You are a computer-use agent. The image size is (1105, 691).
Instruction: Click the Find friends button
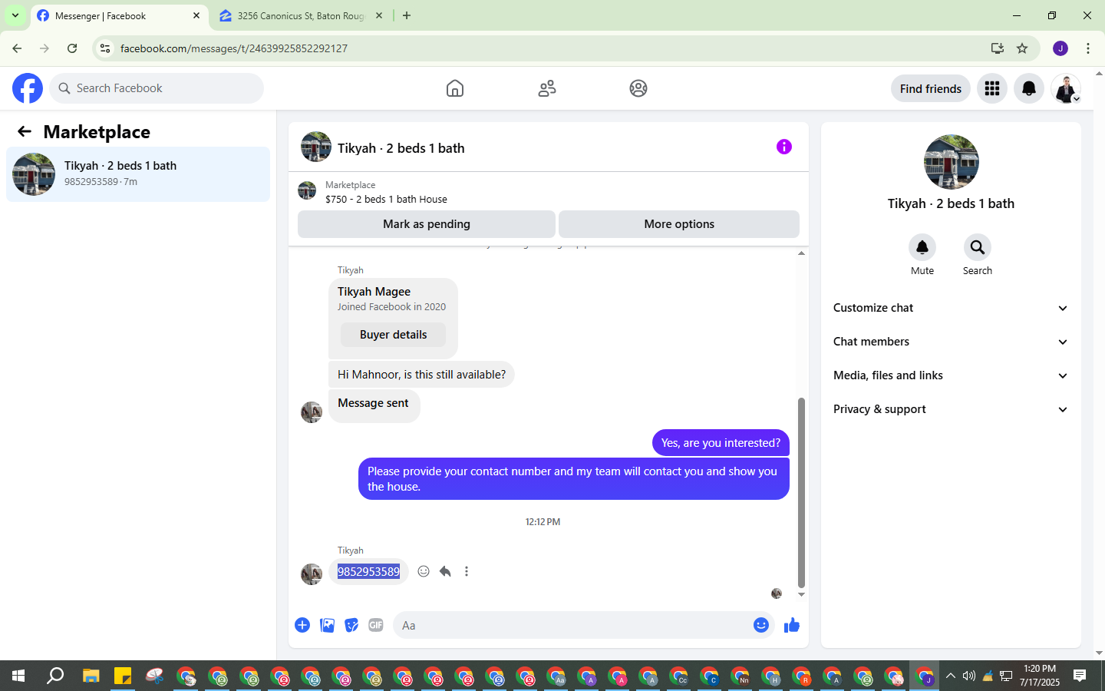[931, 88]
